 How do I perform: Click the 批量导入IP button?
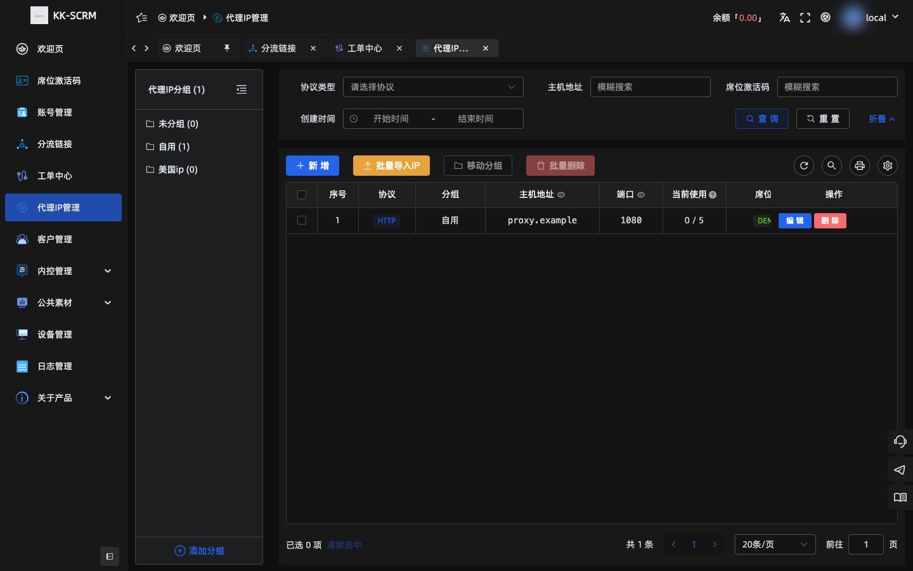coord(391,166)
